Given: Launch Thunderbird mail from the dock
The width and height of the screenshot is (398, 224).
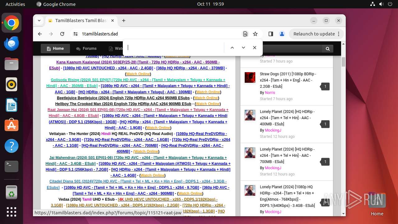Looking at the screenshot, I should coord(12,43).
